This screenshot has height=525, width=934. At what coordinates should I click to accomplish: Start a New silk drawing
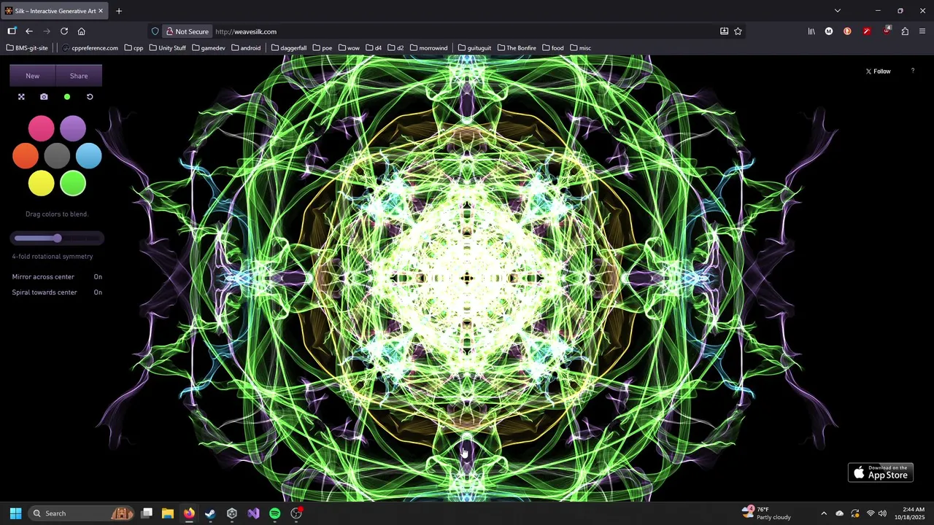point(32,76)
